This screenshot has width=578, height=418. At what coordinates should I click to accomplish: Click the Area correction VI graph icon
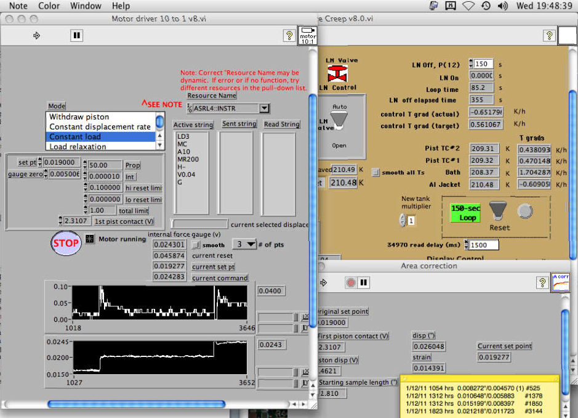560,282
